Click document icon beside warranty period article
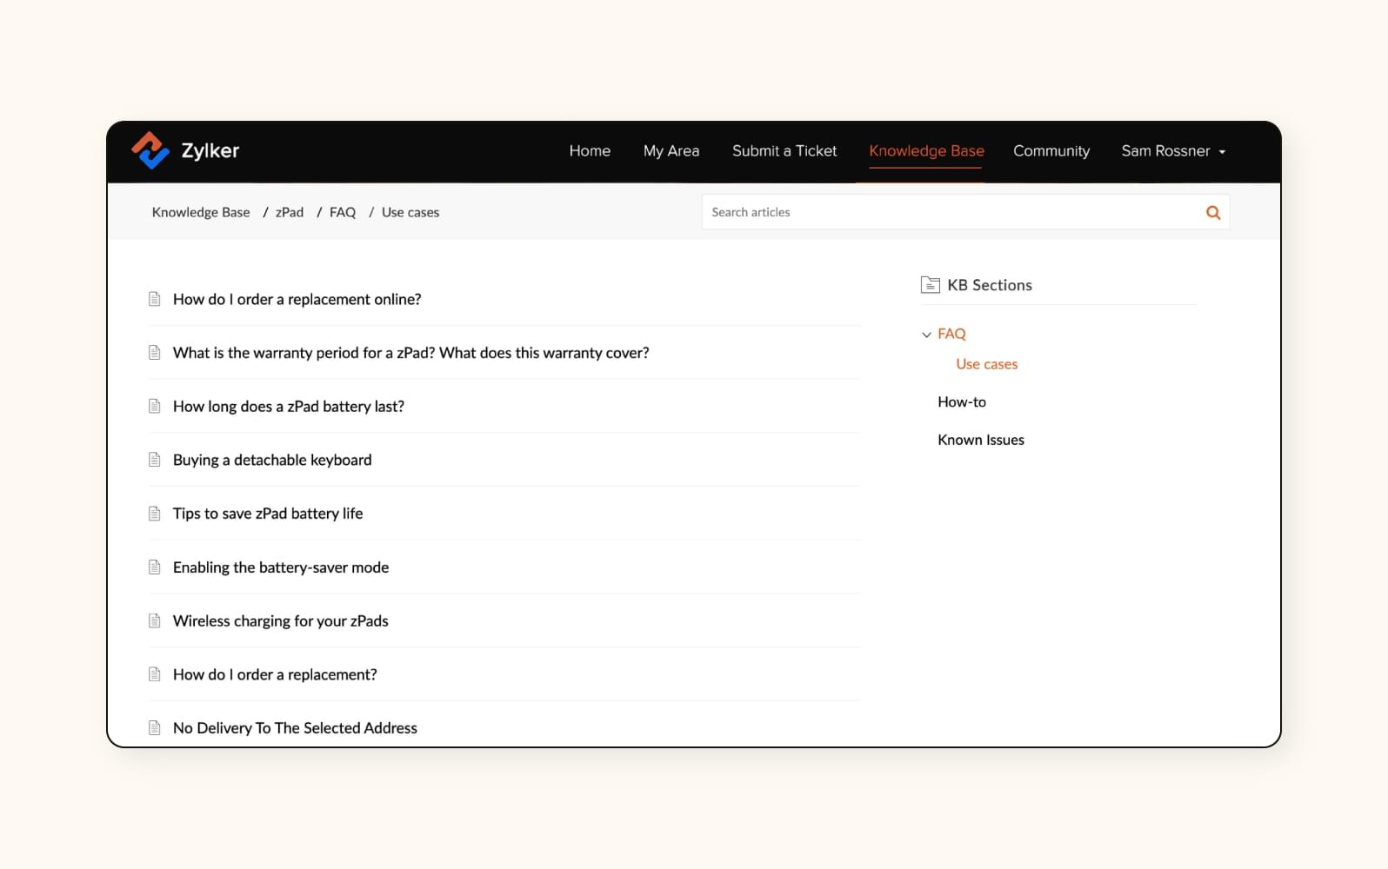Screen dimensions: 1388x869 [x=155, y=353]
